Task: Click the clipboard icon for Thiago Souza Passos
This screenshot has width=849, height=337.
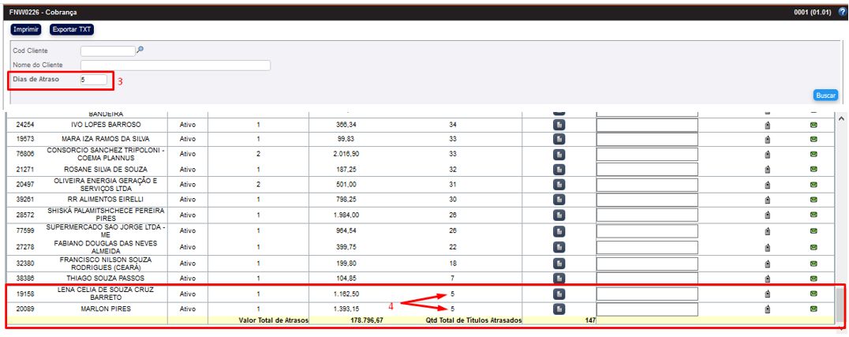Action: (x=767, y=279)
